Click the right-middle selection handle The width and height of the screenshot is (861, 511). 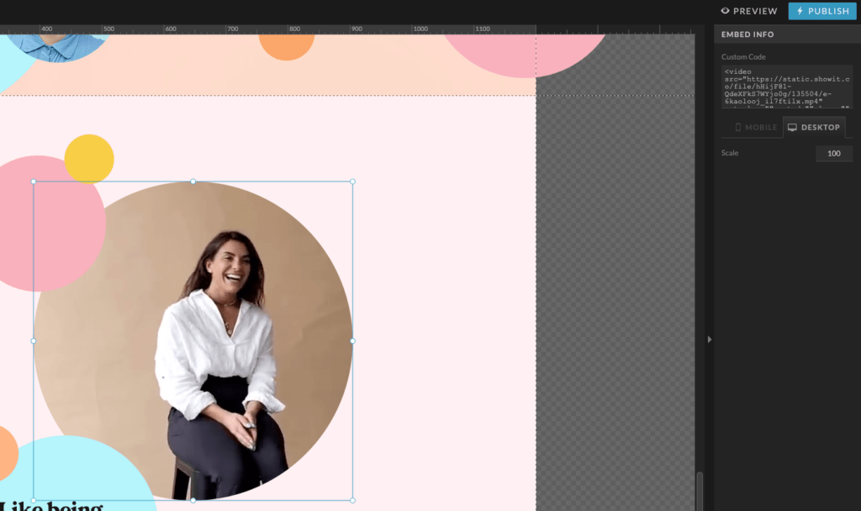point(352,341)
